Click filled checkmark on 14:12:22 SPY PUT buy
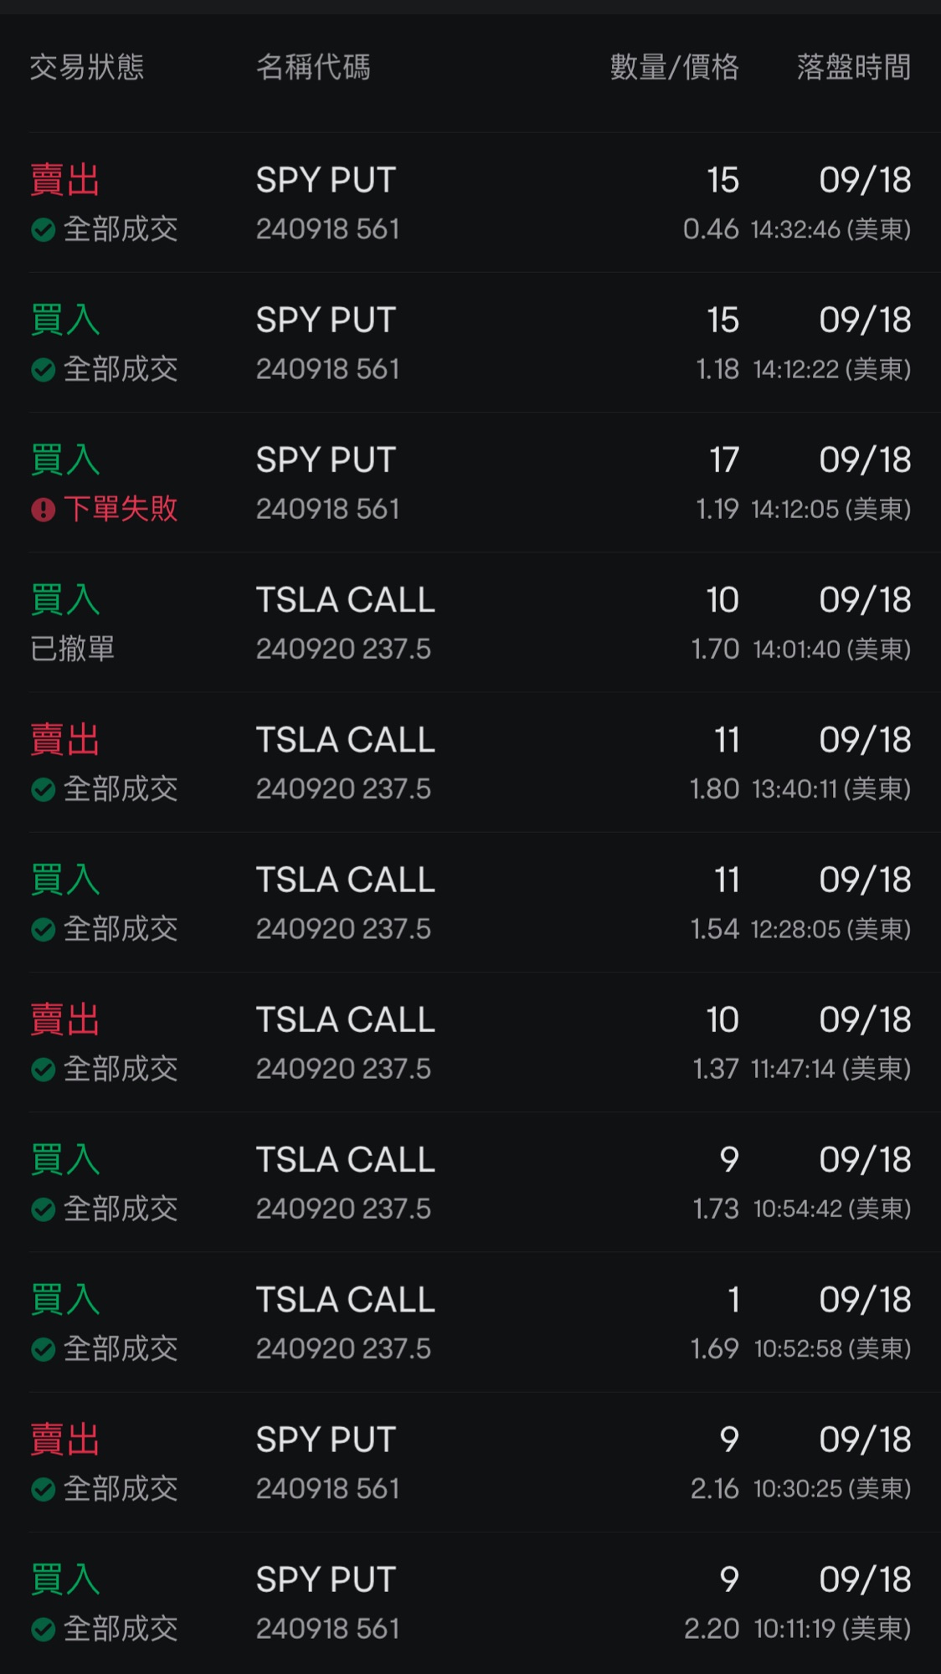The width and height of the screenshot is (941, 1674). (x=44, y=369)
